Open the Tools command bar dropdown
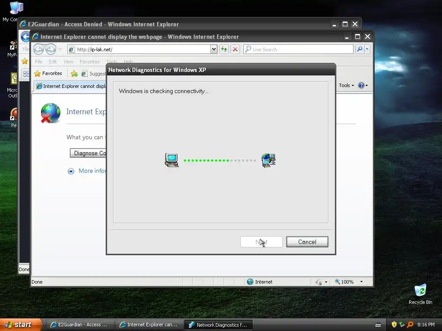The image size is (442, 331). (346, 85)
